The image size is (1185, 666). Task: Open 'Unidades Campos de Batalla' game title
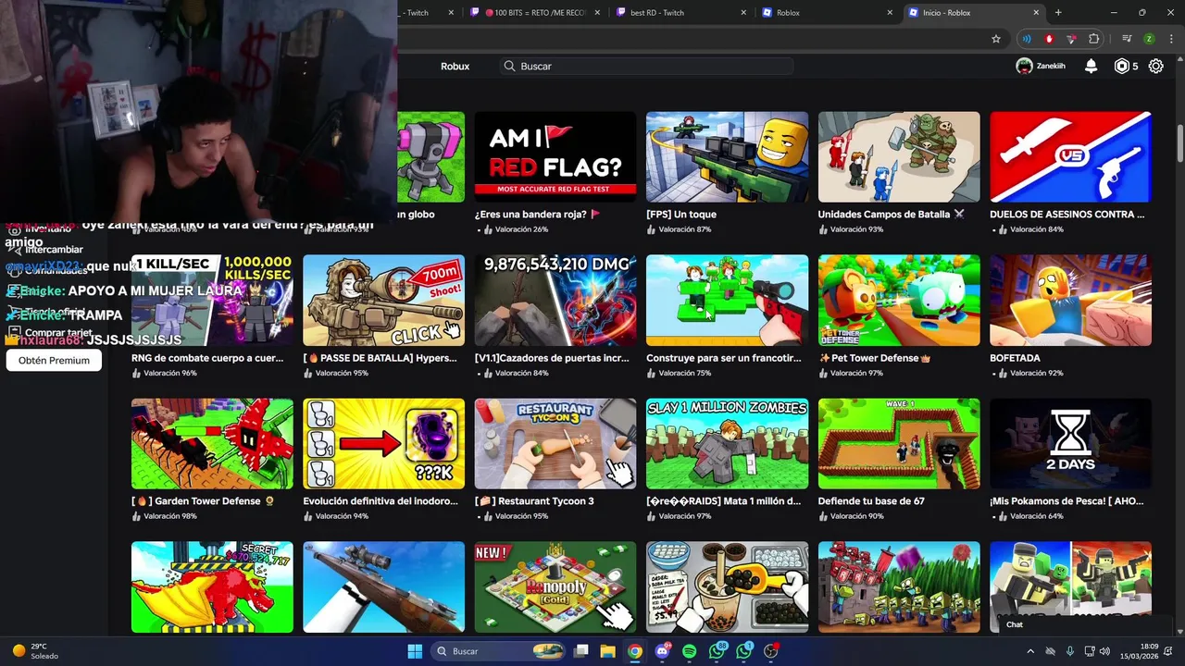890,214
